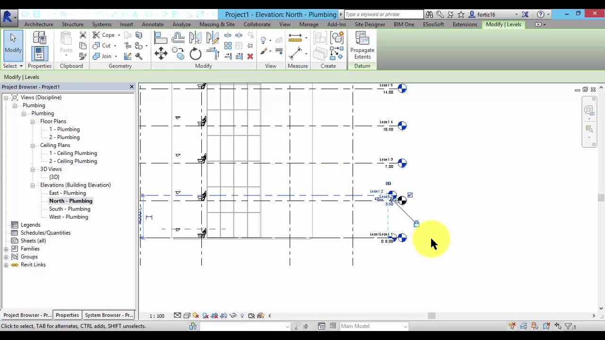The image size is (605, 340).
Task: Switch to the Annotate ribbon tab
Action: (153, 25)
